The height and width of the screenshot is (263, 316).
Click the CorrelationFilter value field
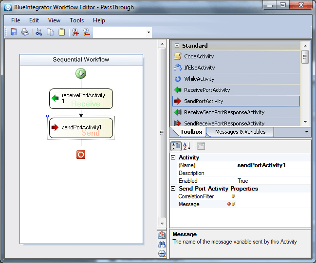(273, 196)
